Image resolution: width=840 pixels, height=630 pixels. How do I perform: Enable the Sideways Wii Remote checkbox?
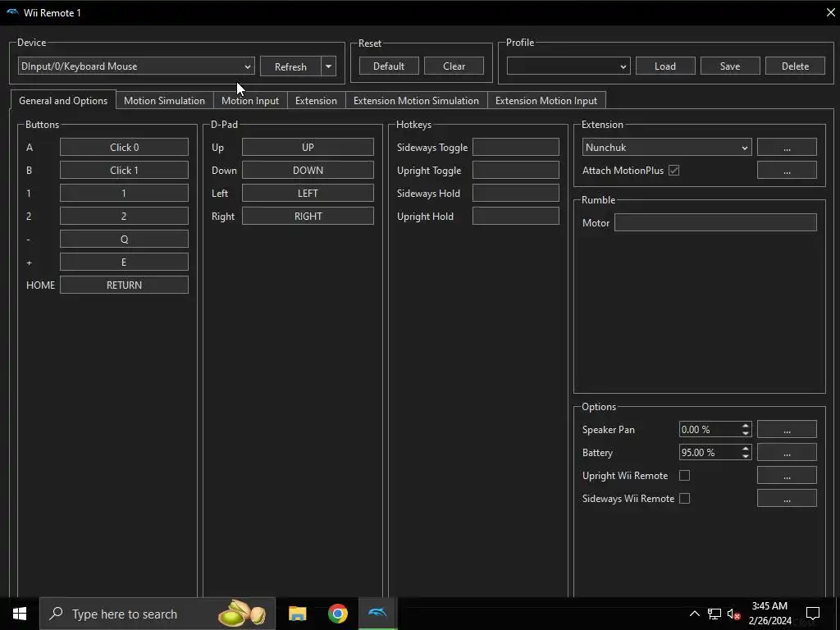point(684,498)
